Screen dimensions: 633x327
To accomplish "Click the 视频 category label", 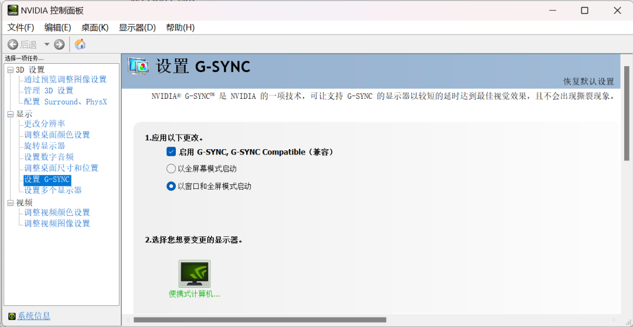I will [24, 203].
